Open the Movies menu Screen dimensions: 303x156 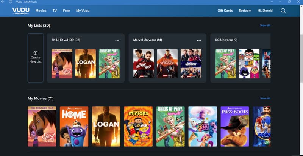(41, 11)
